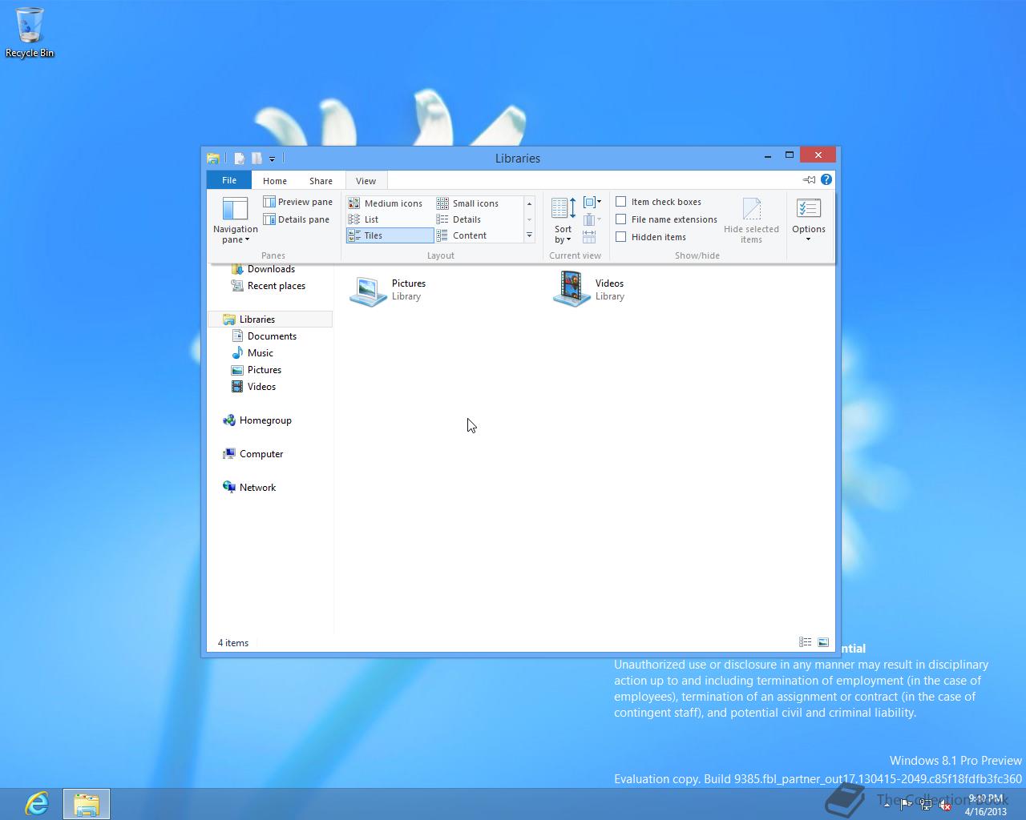Image resolution: width=1026 pixels, height=820 pixels.
Task: Open the File menu tab
Action: point(229,180)
